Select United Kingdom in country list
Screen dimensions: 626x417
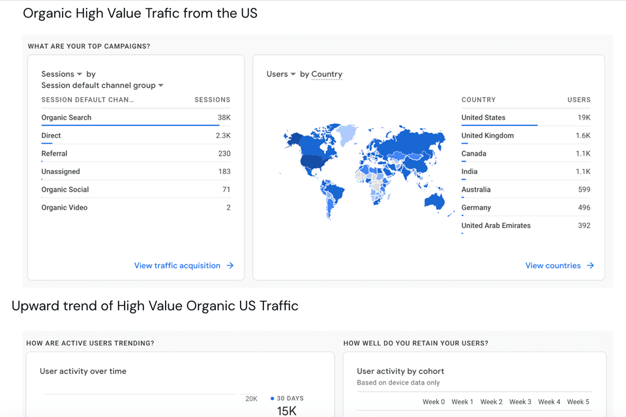pos(487,136)
